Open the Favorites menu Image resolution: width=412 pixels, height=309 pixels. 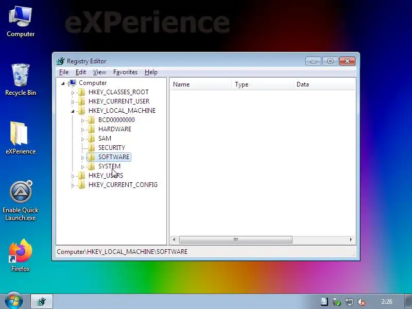(125, 72)
